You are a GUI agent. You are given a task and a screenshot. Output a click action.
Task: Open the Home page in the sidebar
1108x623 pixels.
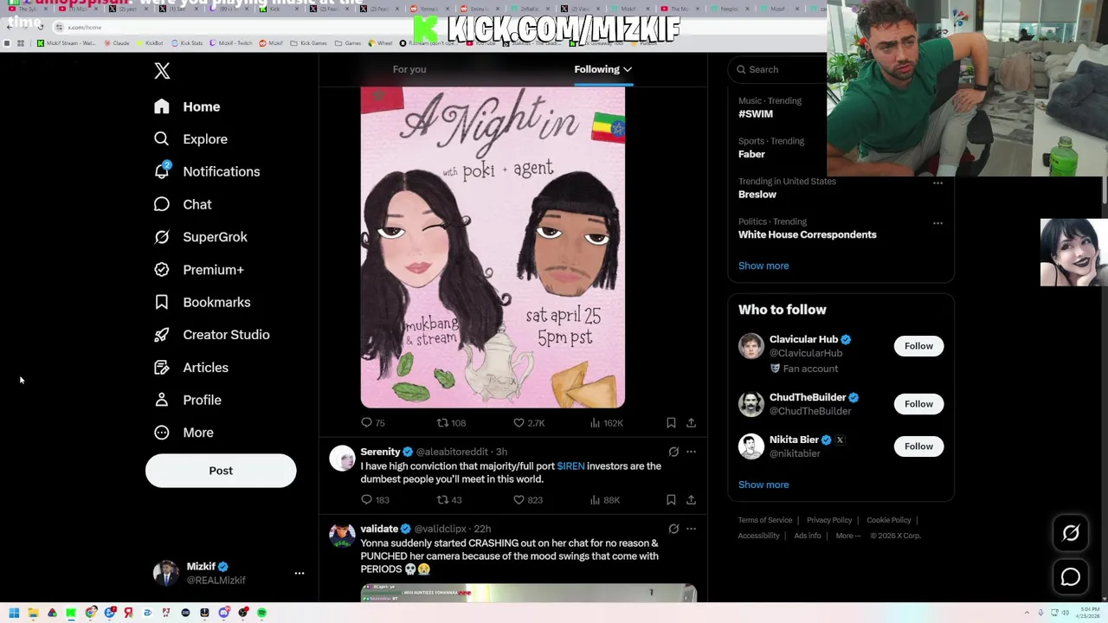click(187, 106)
